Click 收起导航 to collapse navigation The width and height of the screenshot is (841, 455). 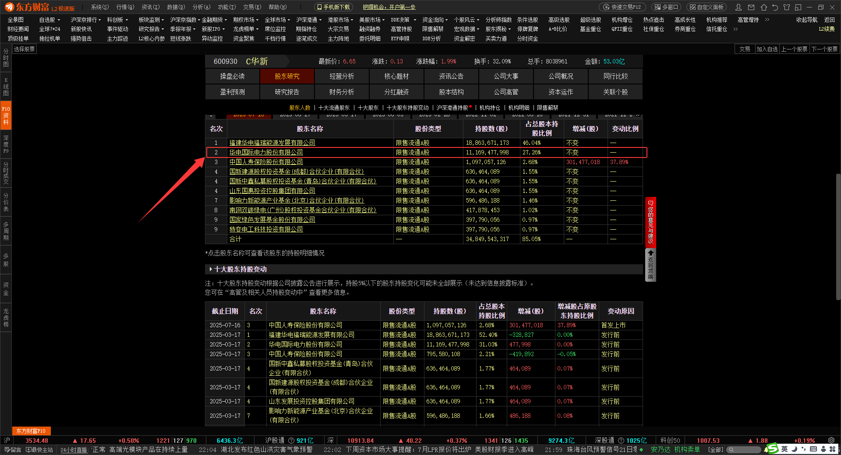pos(806,20)
